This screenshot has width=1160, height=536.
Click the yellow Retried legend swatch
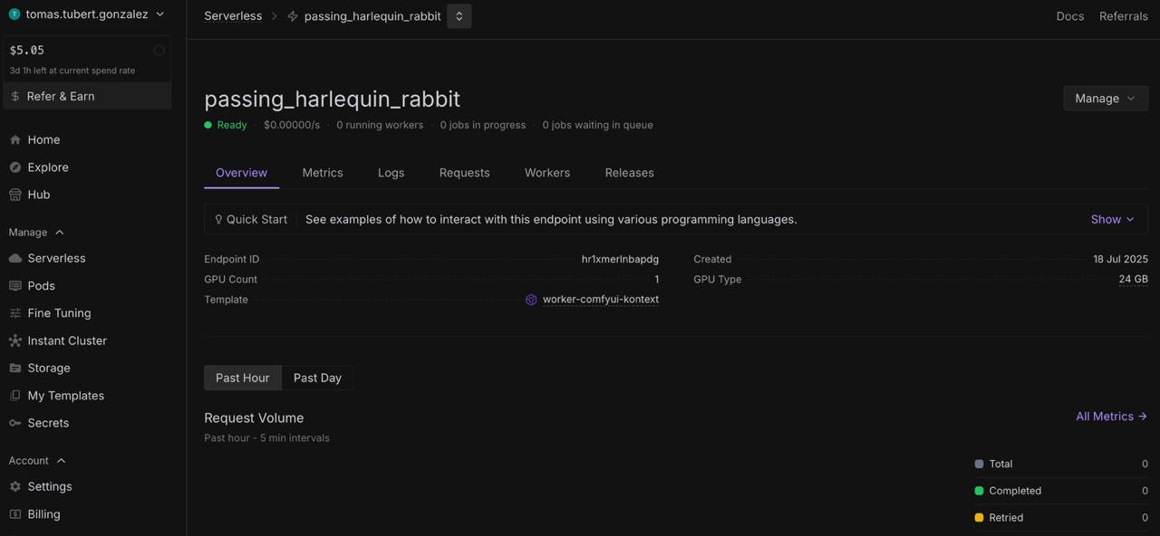(x=979, y=518)
